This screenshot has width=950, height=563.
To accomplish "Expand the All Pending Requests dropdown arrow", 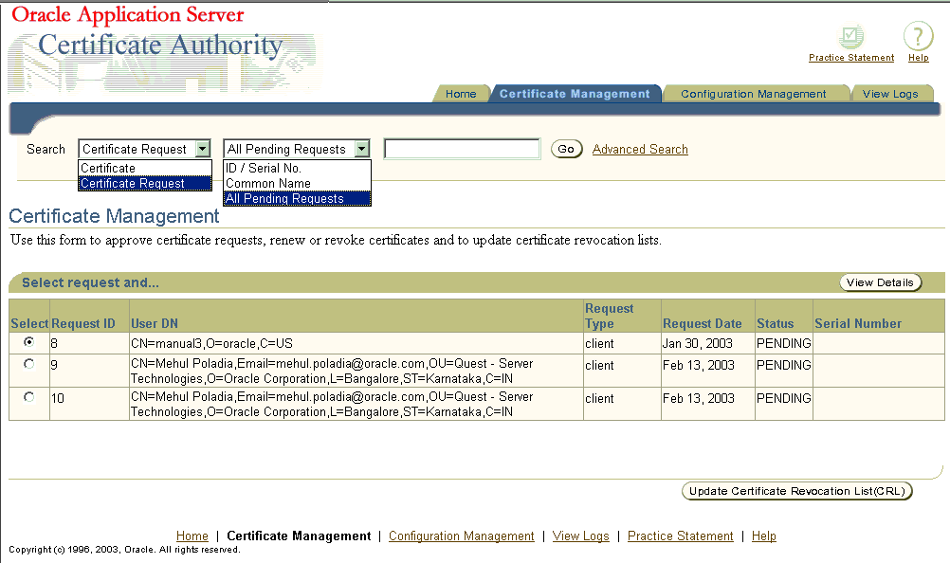I will (x=362, y=149).
